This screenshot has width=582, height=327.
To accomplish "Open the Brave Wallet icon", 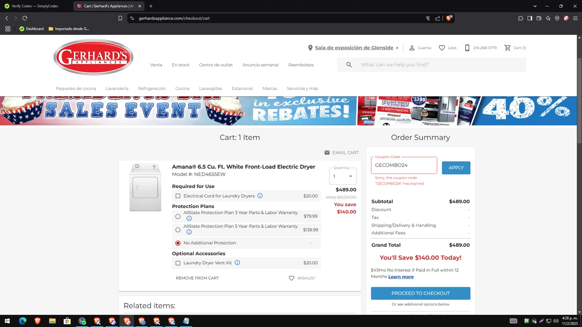I will pos(539,18).
